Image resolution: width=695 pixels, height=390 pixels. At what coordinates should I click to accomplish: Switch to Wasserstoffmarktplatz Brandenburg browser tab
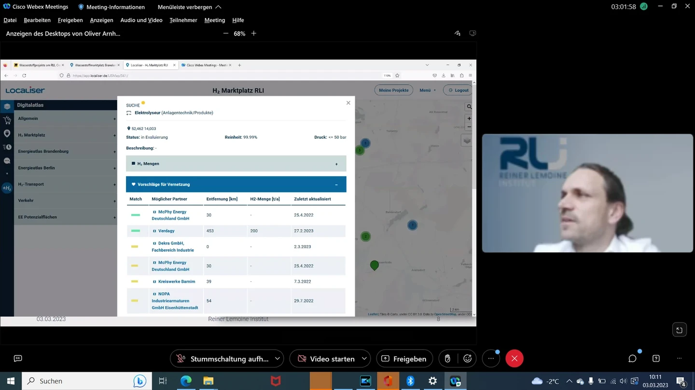pos(95,65)
